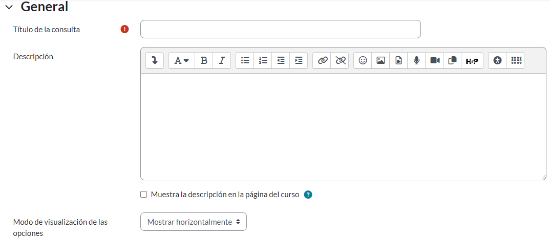Screen dimensions: 550x239
Task: Record audio with microphone icon
Action: (416, 60)
